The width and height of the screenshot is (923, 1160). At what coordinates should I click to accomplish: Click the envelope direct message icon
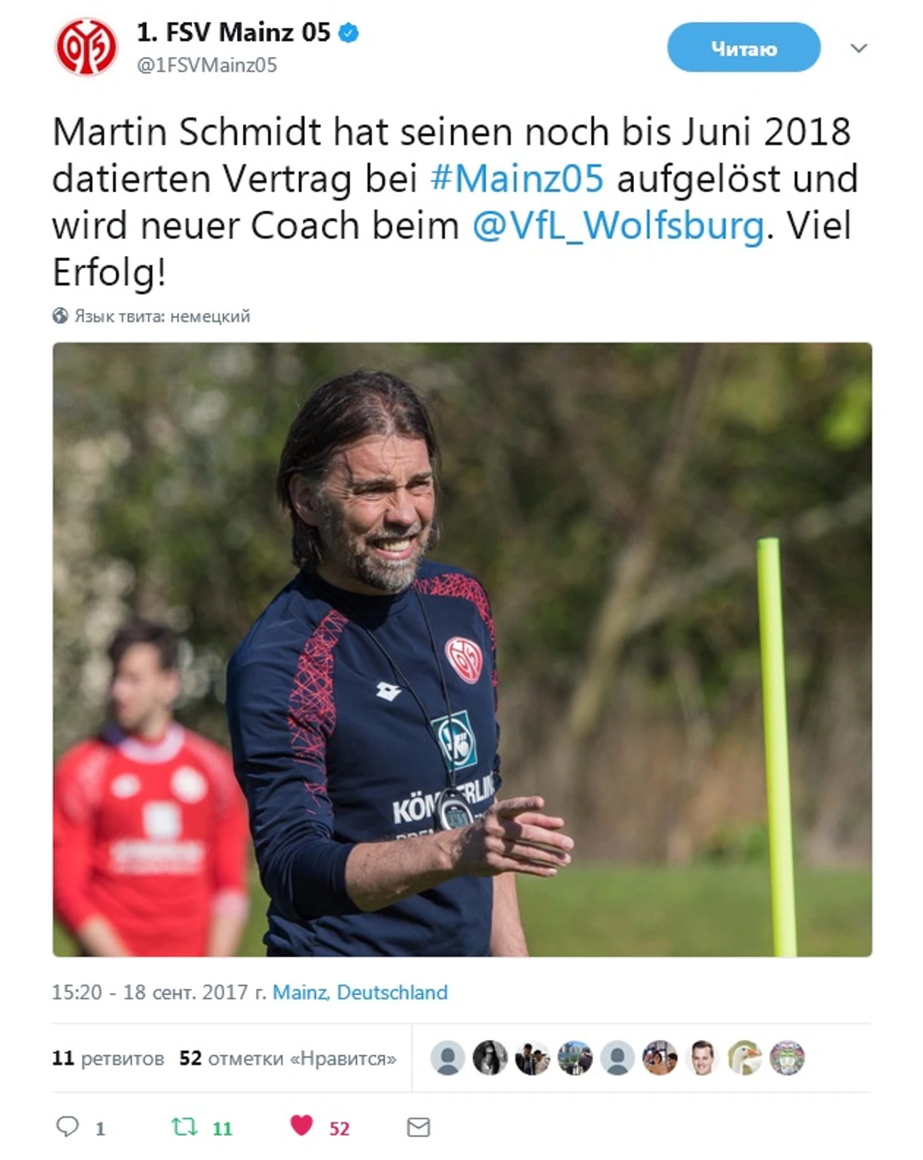419,1126
